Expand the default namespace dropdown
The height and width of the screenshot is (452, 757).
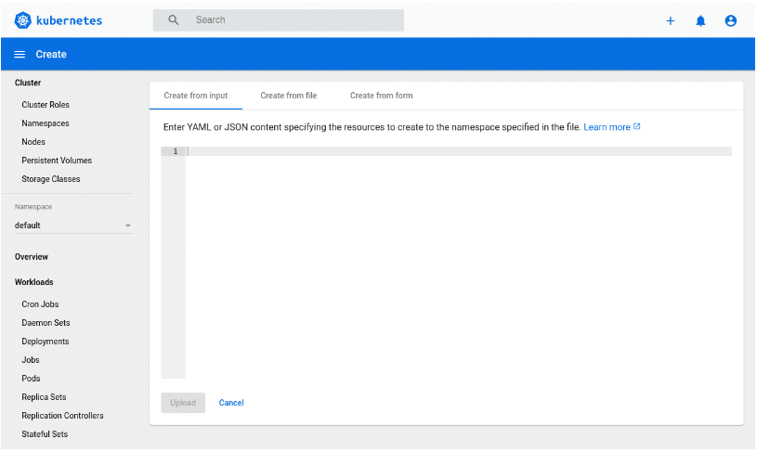73,226
